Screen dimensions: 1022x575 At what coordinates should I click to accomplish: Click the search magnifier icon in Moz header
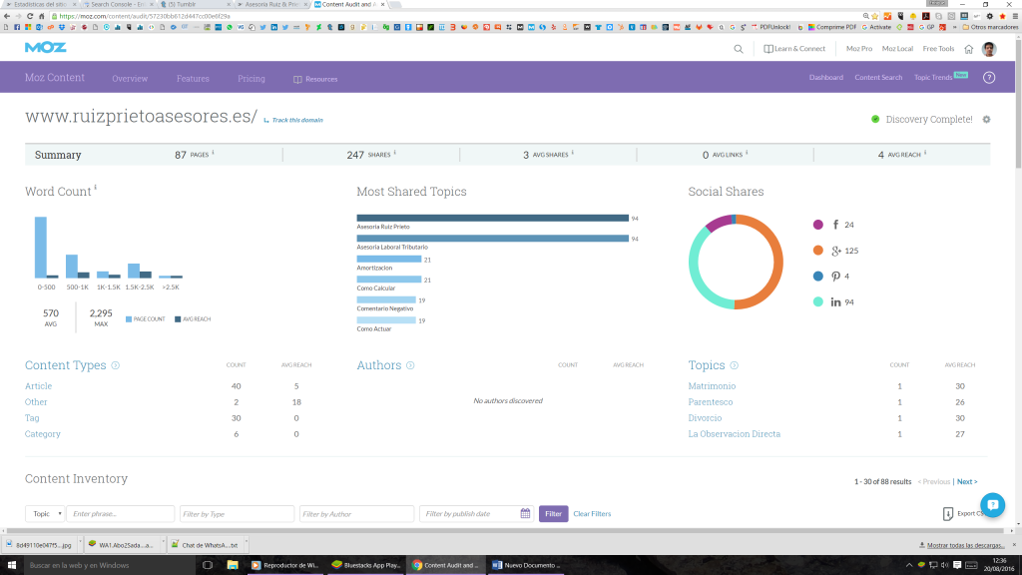pos(739,49)
